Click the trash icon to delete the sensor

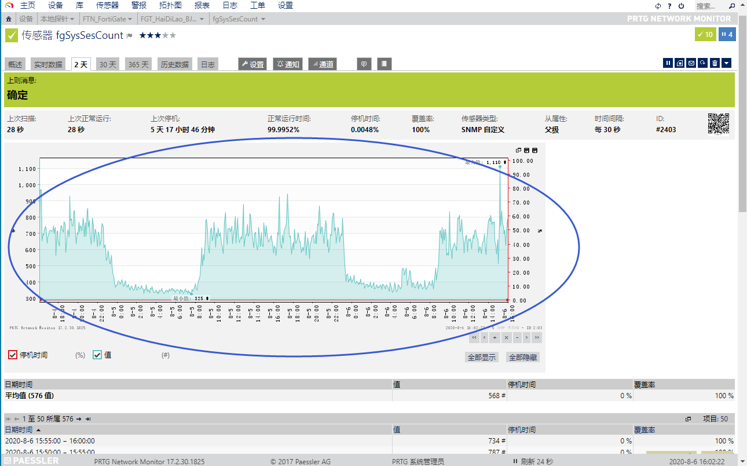tap(715, 63)
